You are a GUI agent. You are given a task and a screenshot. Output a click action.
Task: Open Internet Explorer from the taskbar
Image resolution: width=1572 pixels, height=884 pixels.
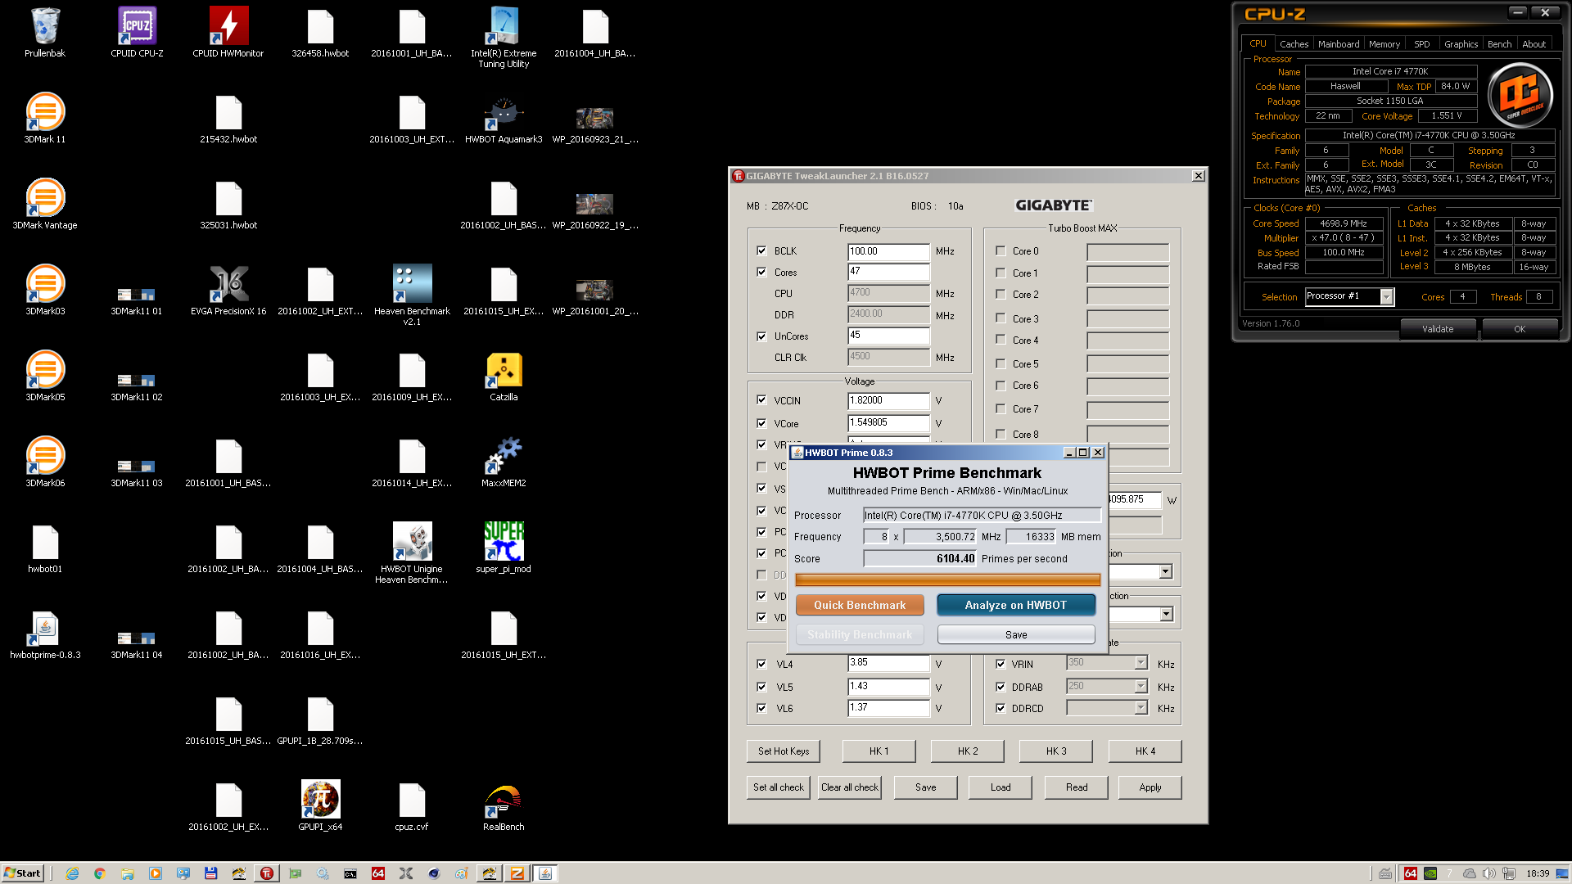(72, 873)
